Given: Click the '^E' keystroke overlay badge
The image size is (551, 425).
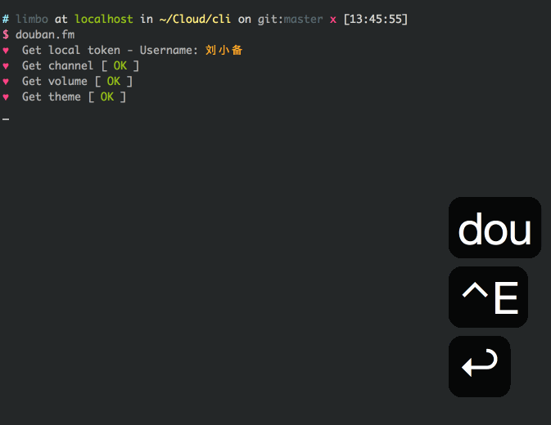Looking at the screenshot, I should 488,297.
